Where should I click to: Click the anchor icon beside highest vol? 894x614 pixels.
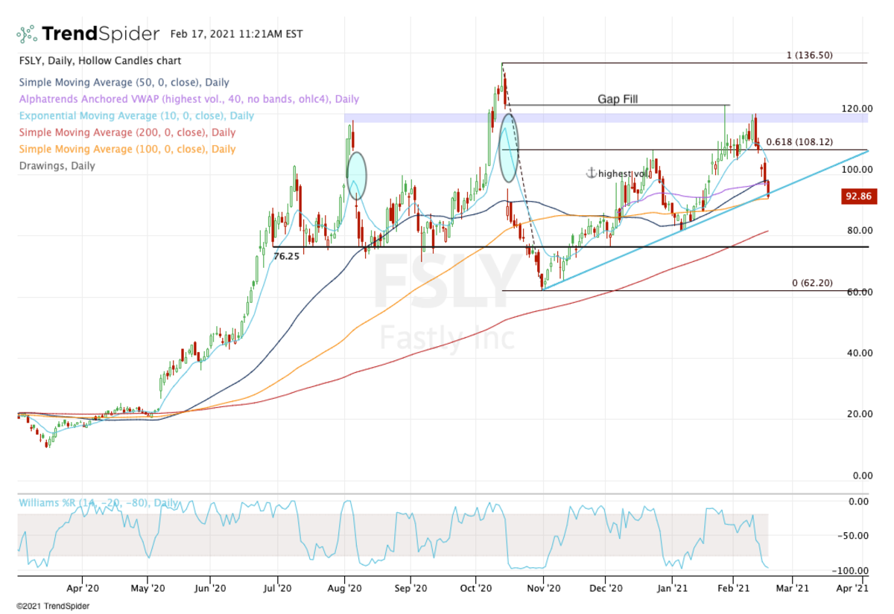(x=589, y=173)
